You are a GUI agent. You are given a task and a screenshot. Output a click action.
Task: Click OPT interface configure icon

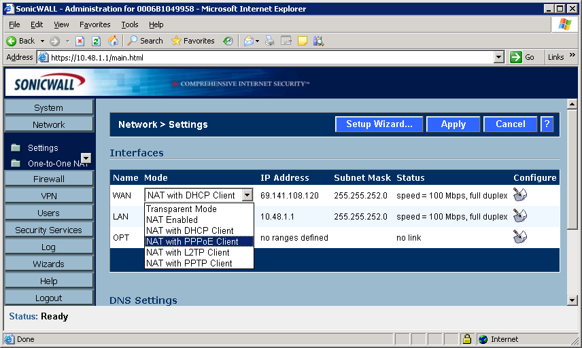(x=519, y=237)
